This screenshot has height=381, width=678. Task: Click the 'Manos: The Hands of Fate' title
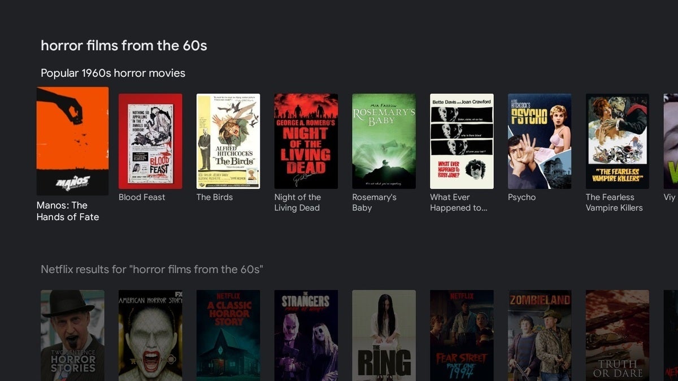pos(68,211)
